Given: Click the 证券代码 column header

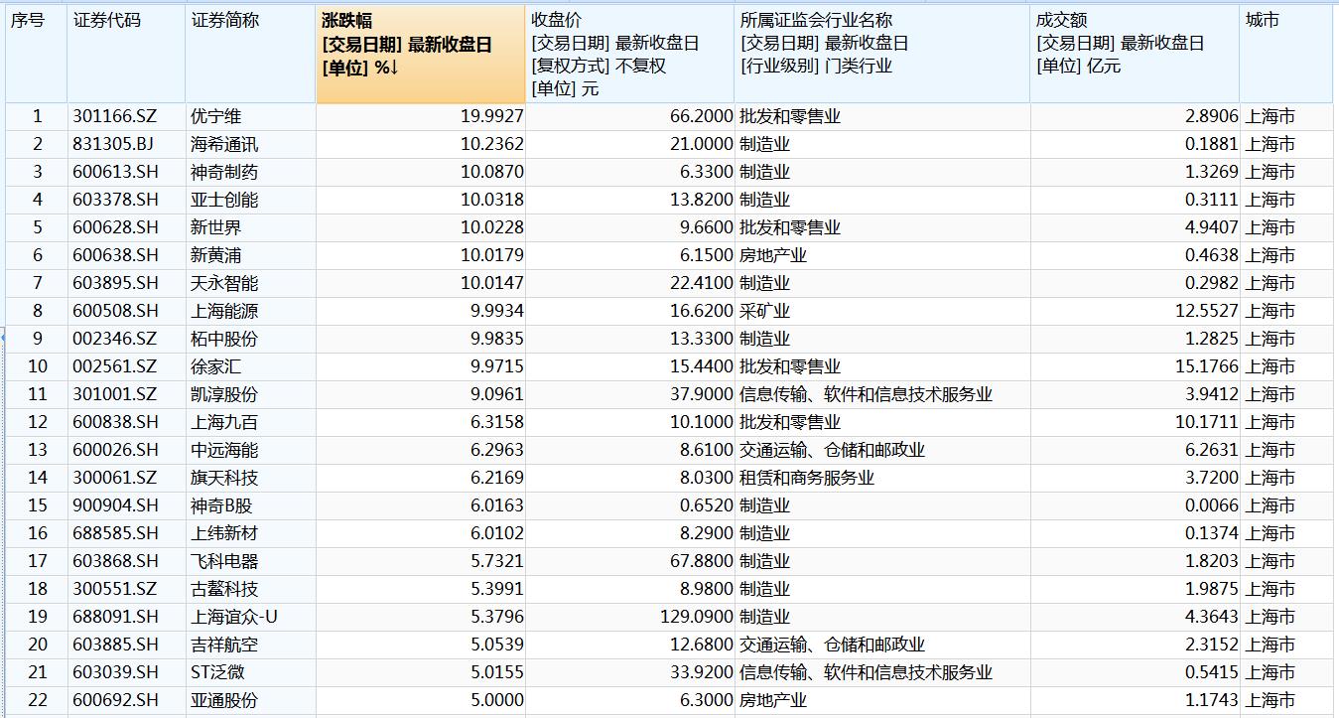Looking at the screenshot, I should 127,54.
